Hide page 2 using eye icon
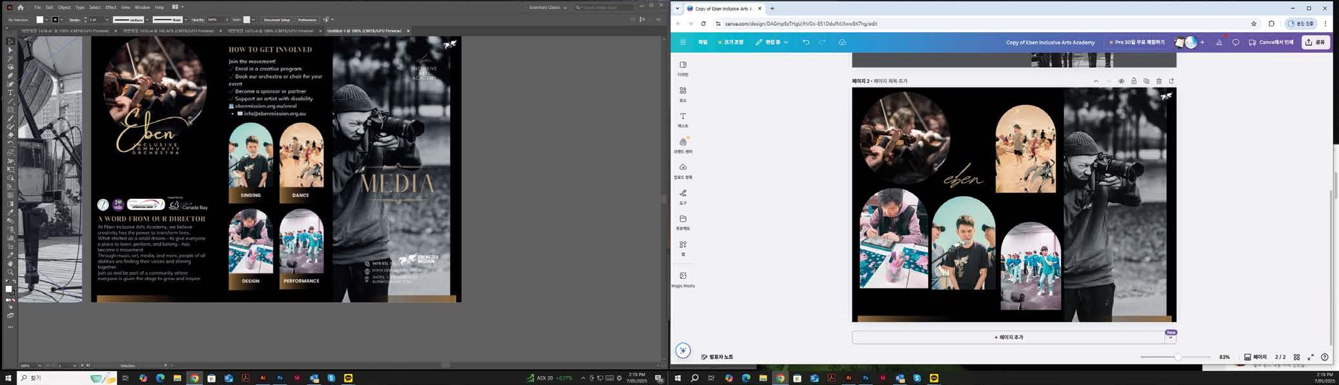 point(1121,81)
